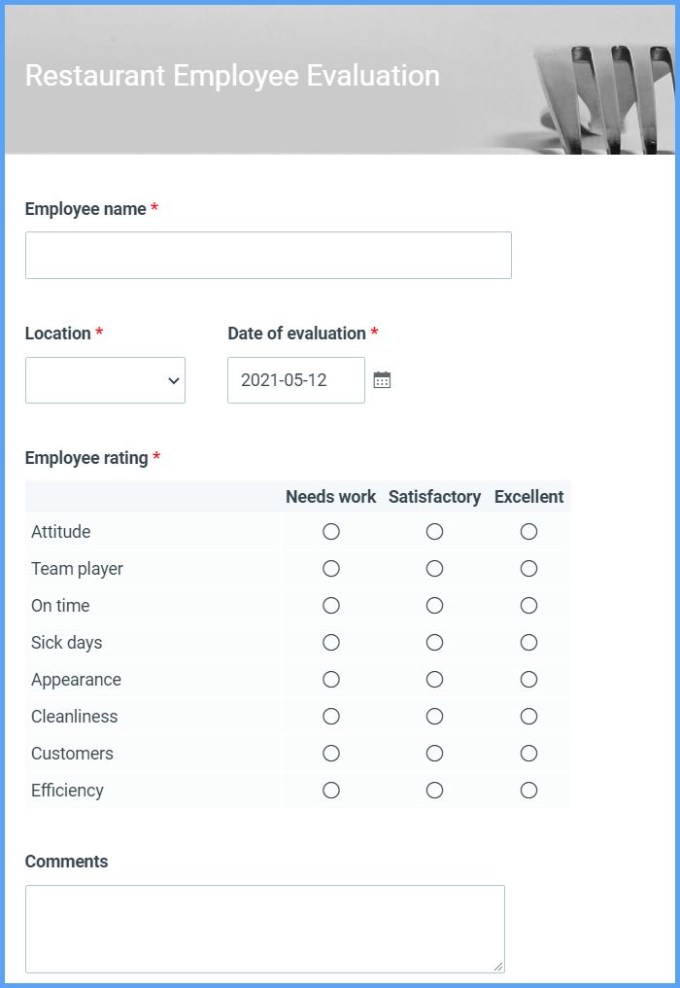Open the Location dropdown
Screen dimensions: 680x988
click(105, 380)
